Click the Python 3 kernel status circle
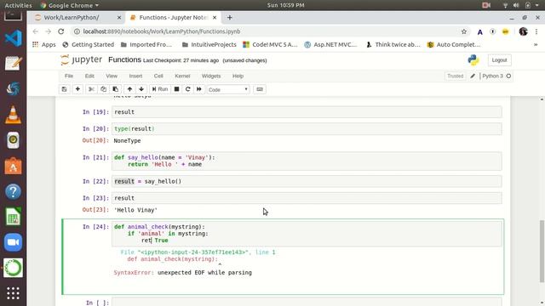Image resolution: width=545 pixels, height=306 pixels. click(x=508, y=76)
